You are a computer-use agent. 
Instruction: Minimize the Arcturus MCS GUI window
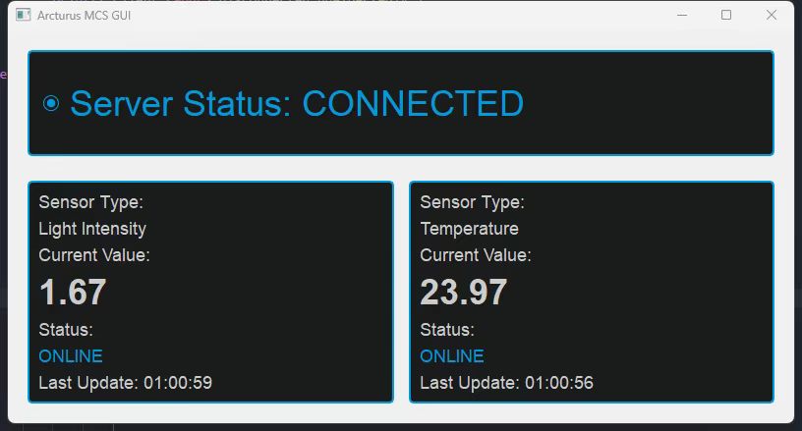point(682,16)
